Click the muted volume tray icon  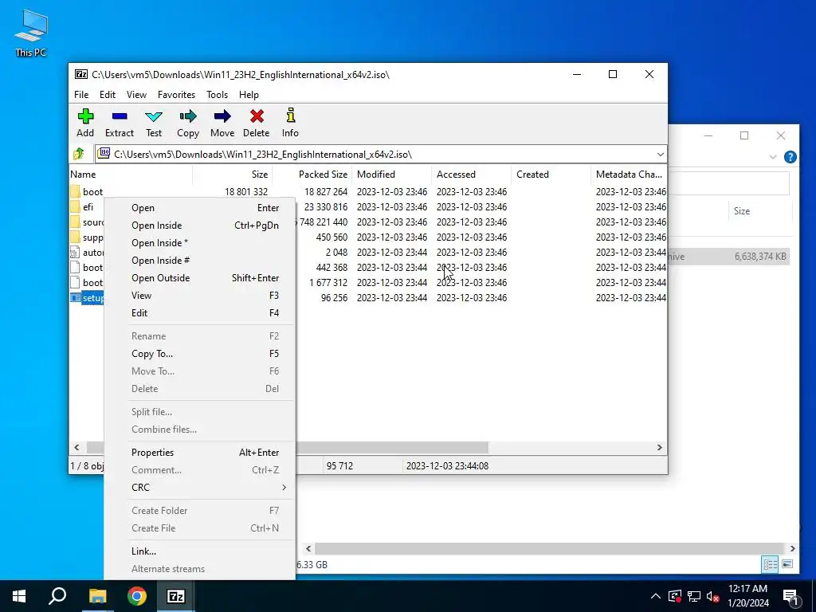[x=713, y=596]
